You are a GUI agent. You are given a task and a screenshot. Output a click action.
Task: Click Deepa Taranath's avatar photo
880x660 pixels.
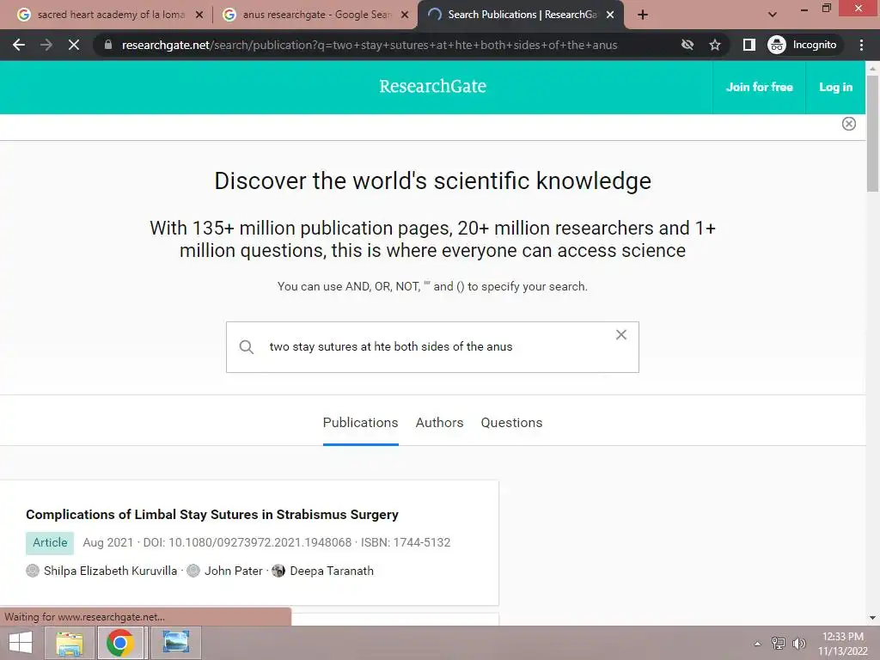(x=278, y=571)
